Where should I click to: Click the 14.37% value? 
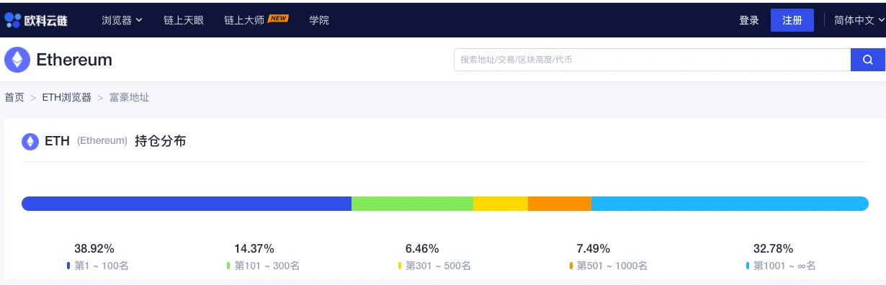(254, 248)
